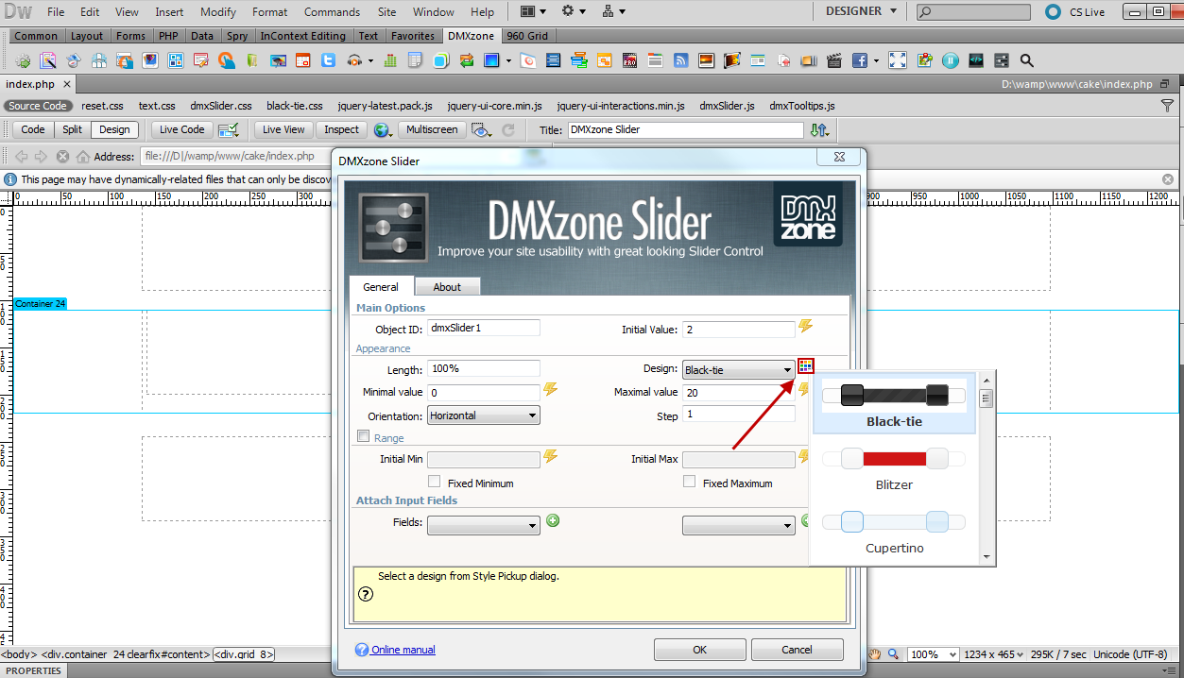Click the clapperboard icon in the DMXzone toolbar

pyautogui.click(x=832, y=60)
